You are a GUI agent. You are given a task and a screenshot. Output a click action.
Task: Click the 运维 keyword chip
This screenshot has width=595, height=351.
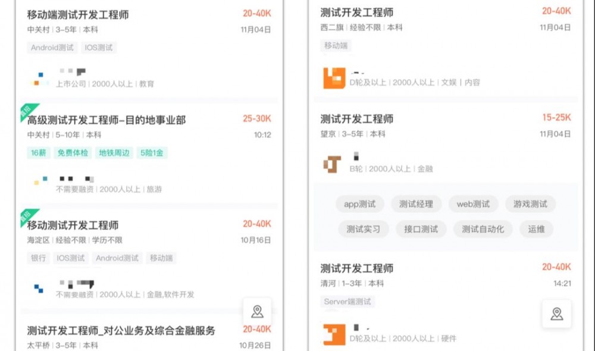(535, 228)
